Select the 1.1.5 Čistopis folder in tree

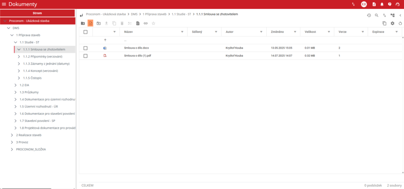[32, 78]
